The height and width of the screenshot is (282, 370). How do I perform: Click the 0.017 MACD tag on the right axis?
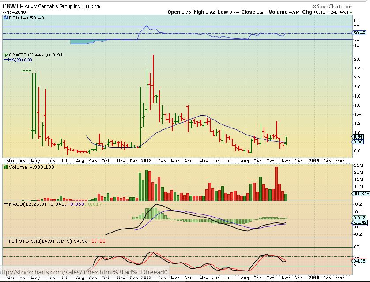(359, 218)
